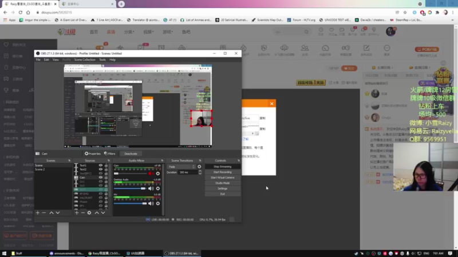Screen dimensions: 458x257
Task: Open the Tools menu in OBS
Action: coord(102,60)
